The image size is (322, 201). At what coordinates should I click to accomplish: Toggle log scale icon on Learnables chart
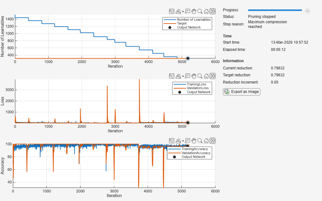click(x=172, y=11)
